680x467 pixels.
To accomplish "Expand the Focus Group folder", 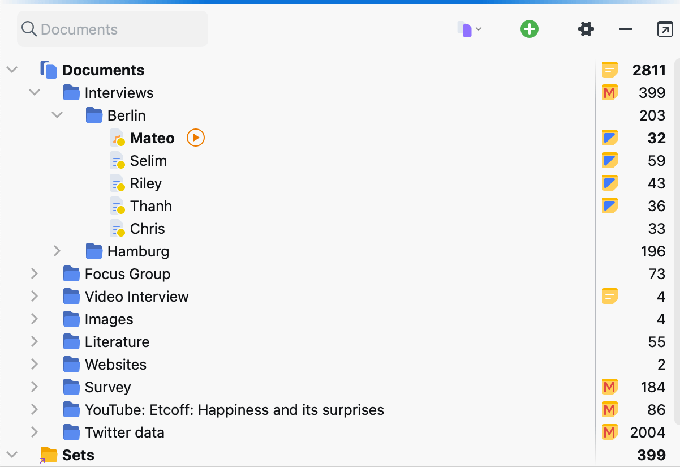I will [35, 273].
